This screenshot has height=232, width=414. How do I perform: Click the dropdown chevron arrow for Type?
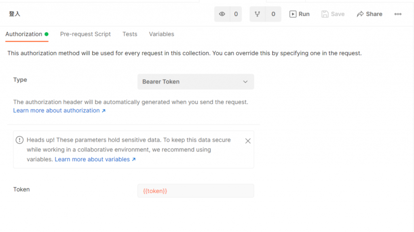click(x=245, y=82)
